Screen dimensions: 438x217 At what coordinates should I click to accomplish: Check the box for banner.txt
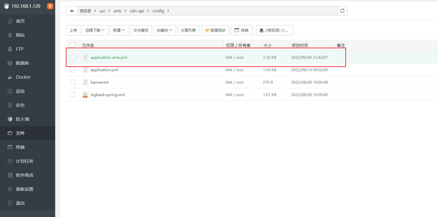[x=73, y=82]
